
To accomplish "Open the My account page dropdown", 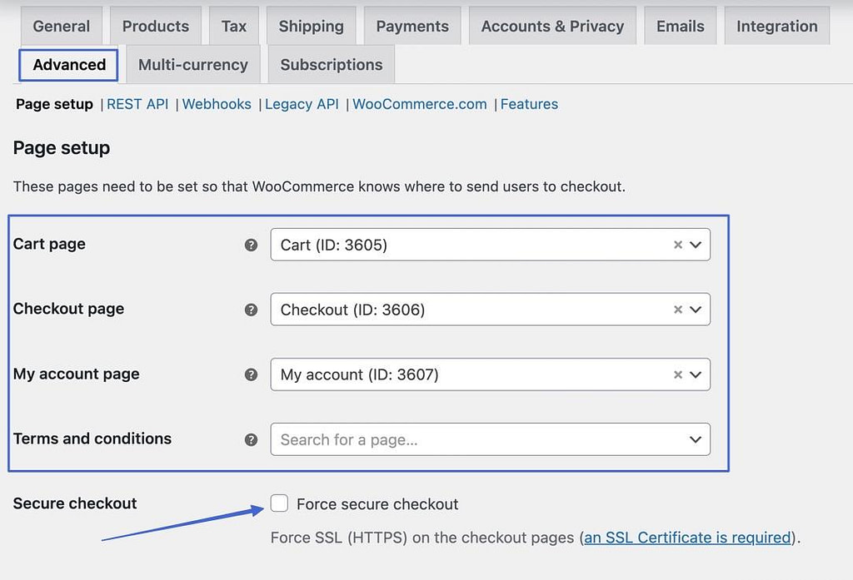I will pos(696,374).
